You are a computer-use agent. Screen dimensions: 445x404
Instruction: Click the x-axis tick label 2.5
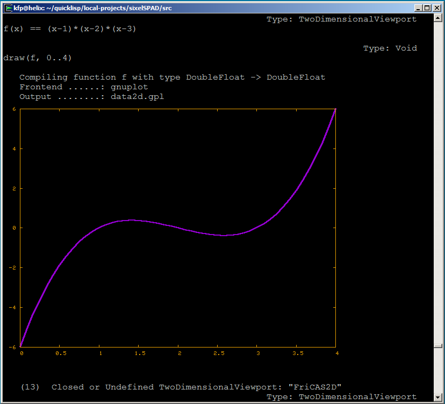pos(218,353)
